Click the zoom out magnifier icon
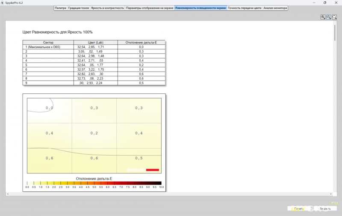 (x=328, y=17)
